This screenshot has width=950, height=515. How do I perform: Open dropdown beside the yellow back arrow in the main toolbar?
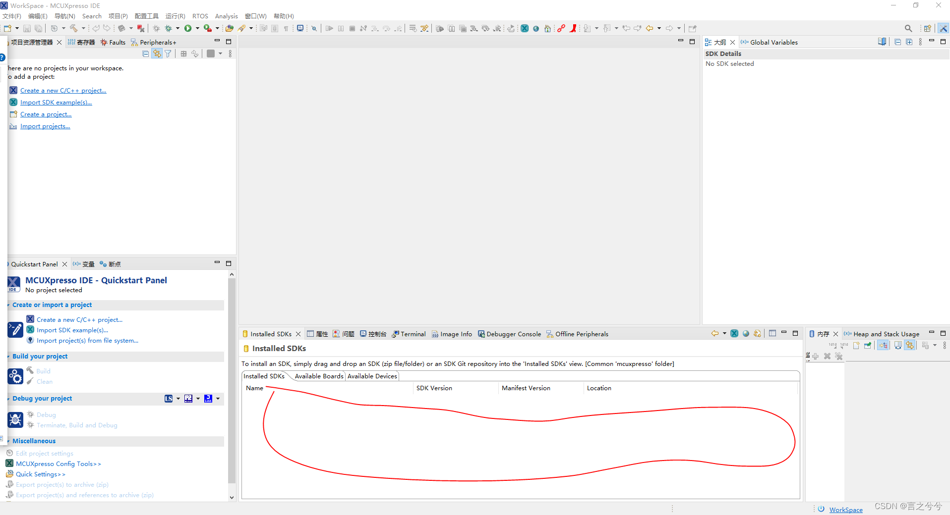659,28
